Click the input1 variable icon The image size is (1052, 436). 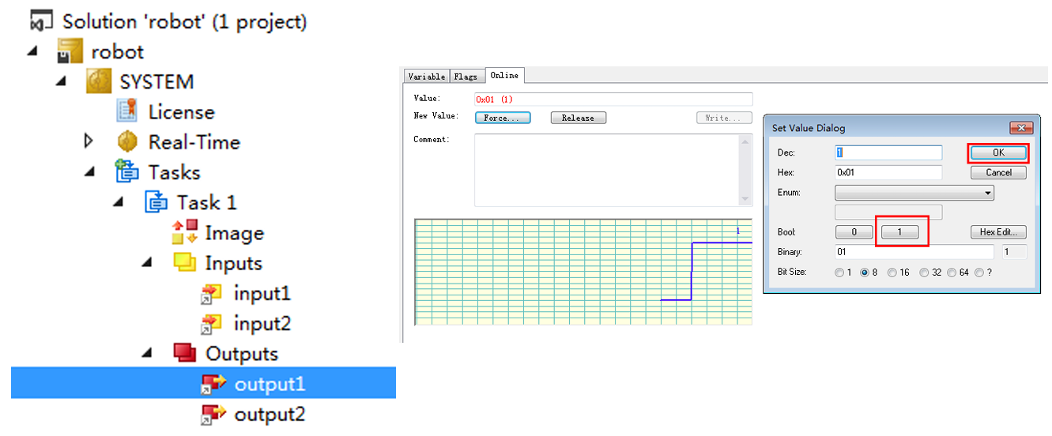[212, 294]
